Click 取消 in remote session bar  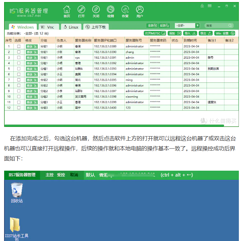pos(74,175)
